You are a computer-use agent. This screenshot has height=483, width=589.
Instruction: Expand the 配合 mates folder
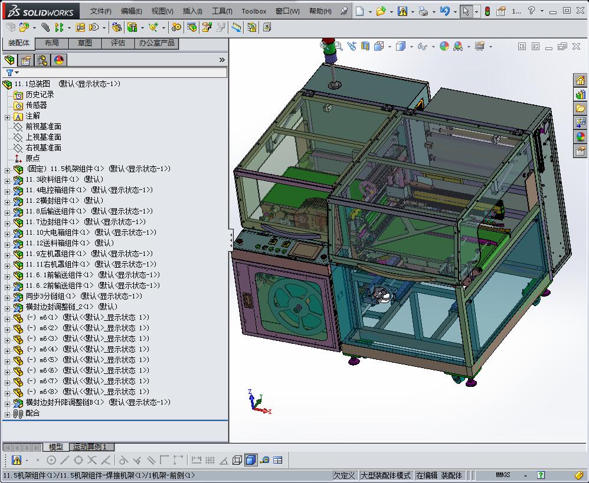[7, 415]
